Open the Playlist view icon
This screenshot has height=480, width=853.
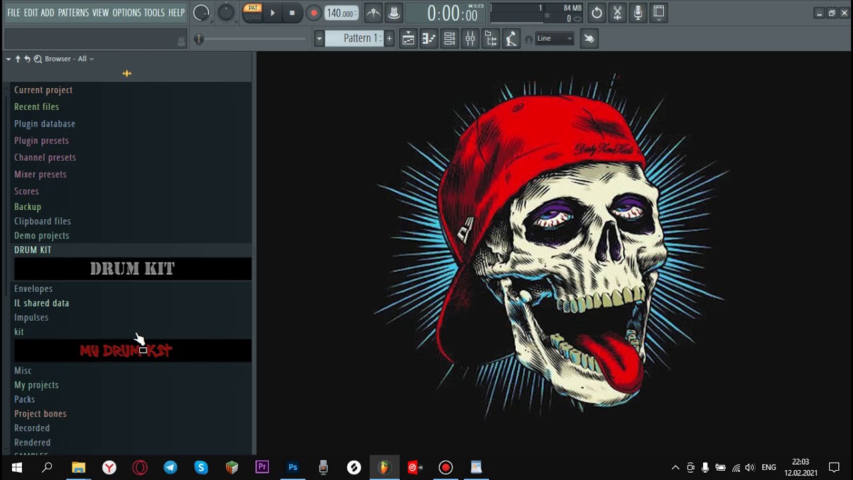point(408,39)
